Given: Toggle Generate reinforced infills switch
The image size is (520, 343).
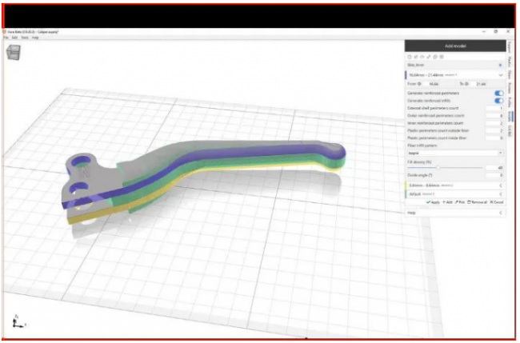Looking at the screenshot, I should click(x=499, y=101).
